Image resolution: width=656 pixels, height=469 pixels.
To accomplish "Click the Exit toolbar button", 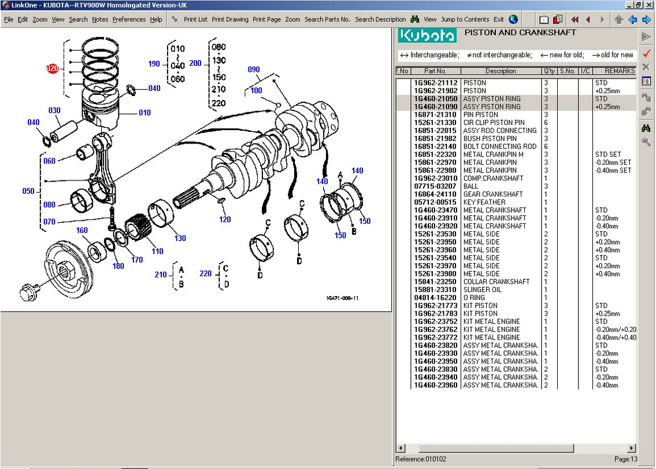I will (499, 19).
